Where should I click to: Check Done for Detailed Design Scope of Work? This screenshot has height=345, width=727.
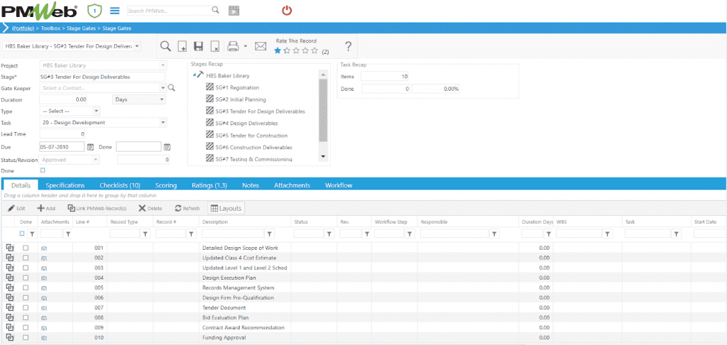26,248
